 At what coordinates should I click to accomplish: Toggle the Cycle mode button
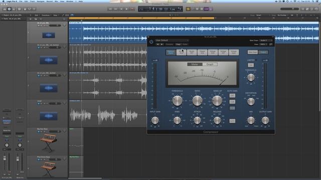tap(188, 9)
